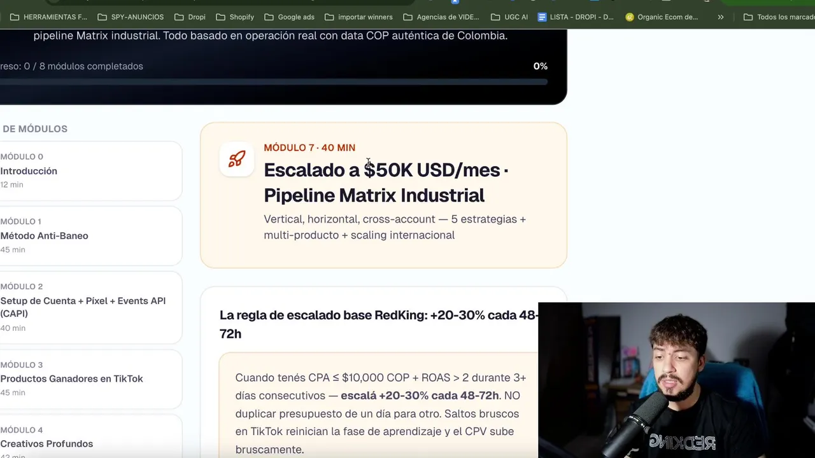Open the Shopify bookmark folder
Image resolution: width=815 pixels, height=458 pixels.
[x=235, y=17]
